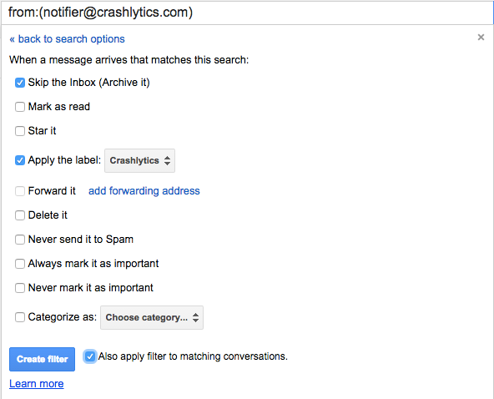
Task: Uncheck the Apply the label option
Action: point(20,160)
